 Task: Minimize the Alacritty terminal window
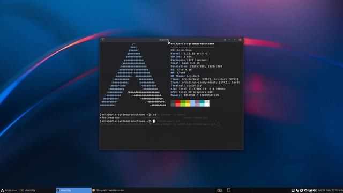click(x=229, y=40)
